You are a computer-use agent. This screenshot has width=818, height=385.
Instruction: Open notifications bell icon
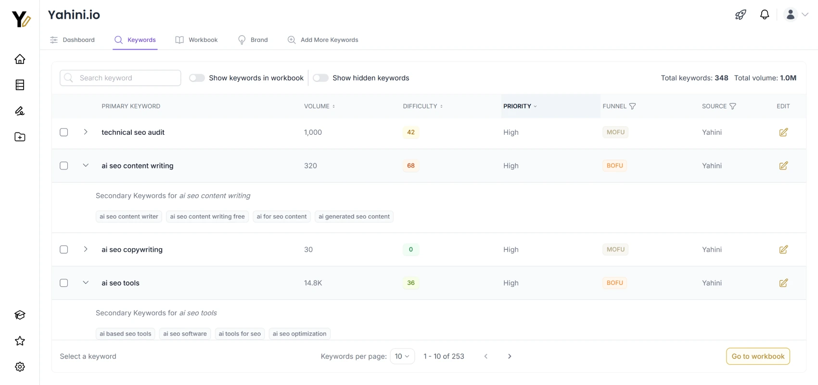pos(765,15)
